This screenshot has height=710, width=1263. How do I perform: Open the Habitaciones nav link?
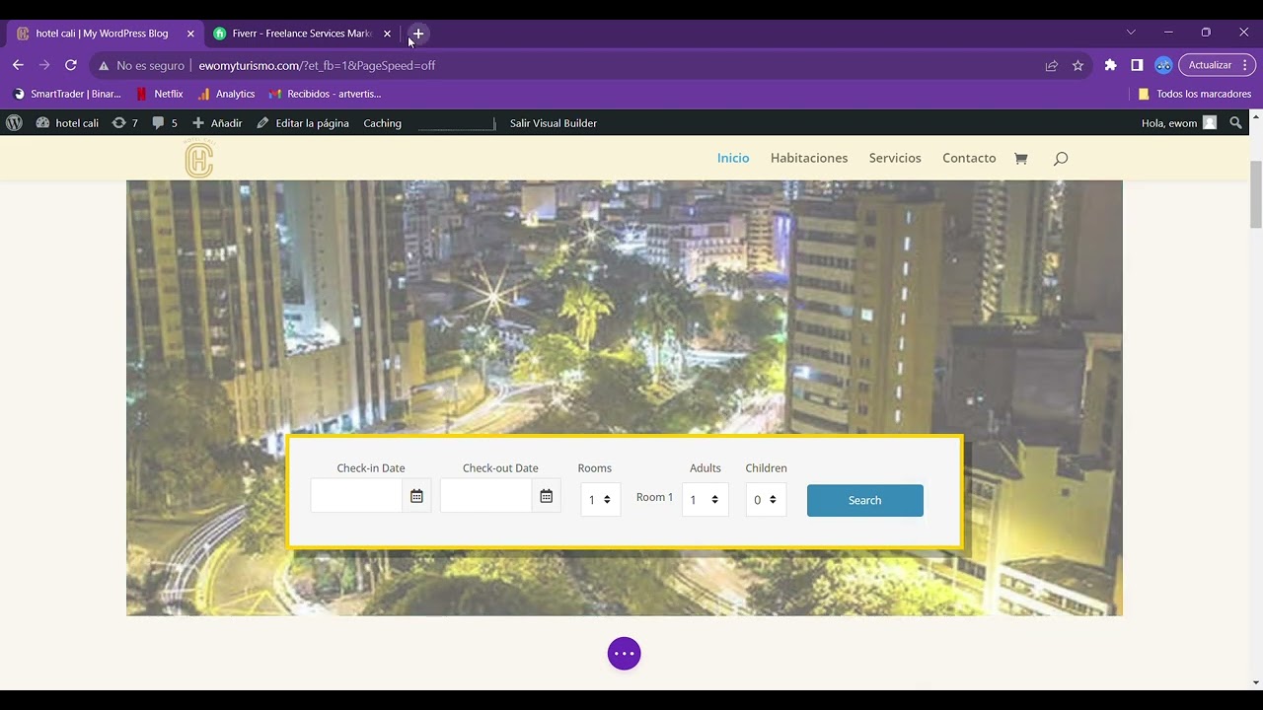coord(809,158)
